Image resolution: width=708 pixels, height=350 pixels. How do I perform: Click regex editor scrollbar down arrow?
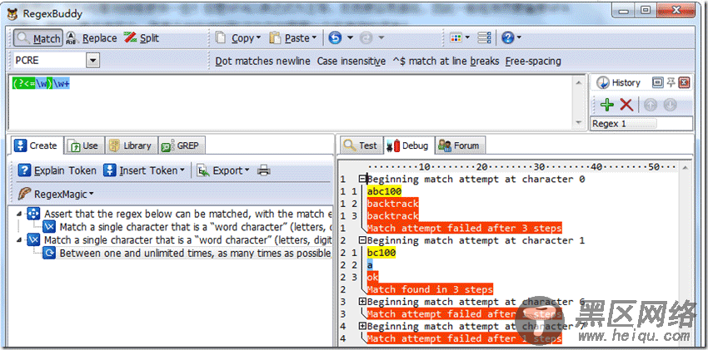tap(578, 122)
